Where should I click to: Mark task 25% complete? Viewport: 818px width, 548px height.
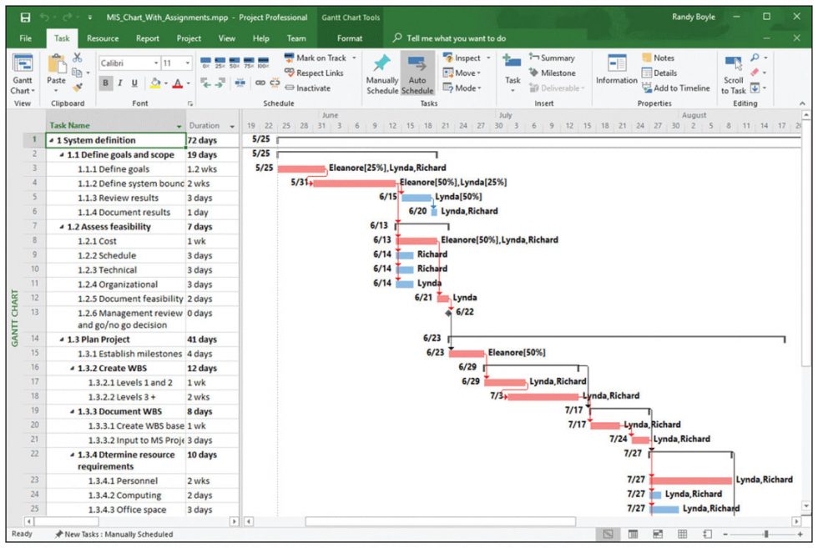[x=220, y=62]
